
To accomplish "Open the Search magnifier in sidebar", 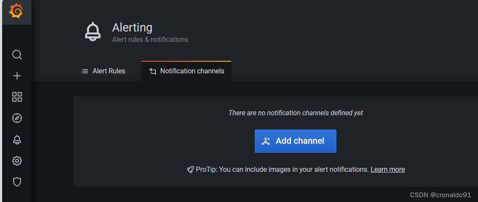I will click(17, 55).
